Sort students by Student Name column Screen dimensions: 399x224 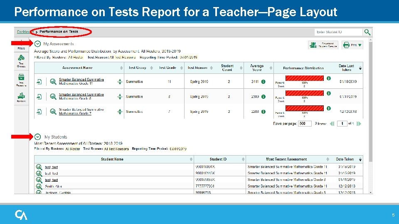191,159
